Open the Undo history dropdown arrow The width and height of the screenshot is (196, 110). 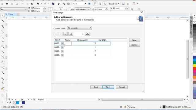click(41, 4)
